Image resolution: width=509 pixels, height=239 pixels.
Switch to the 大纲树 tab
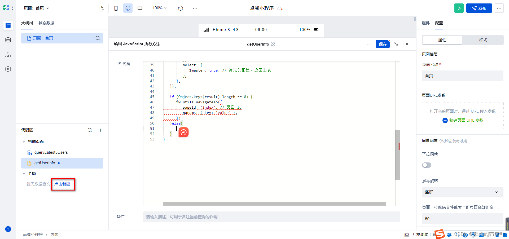tap(27, 23)
